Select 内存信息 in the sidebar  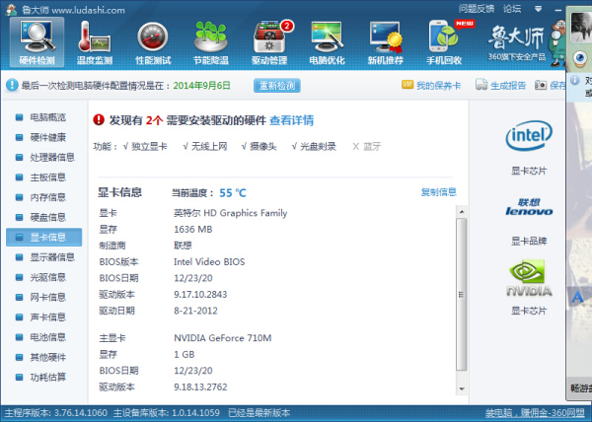43,197
